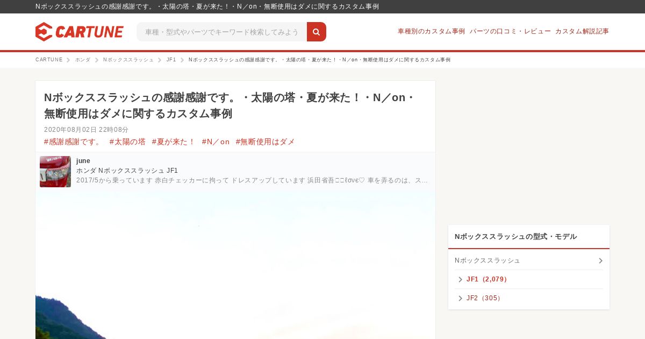
Task: Click the CARTUNE logo
Action: [x=80, y=32]
